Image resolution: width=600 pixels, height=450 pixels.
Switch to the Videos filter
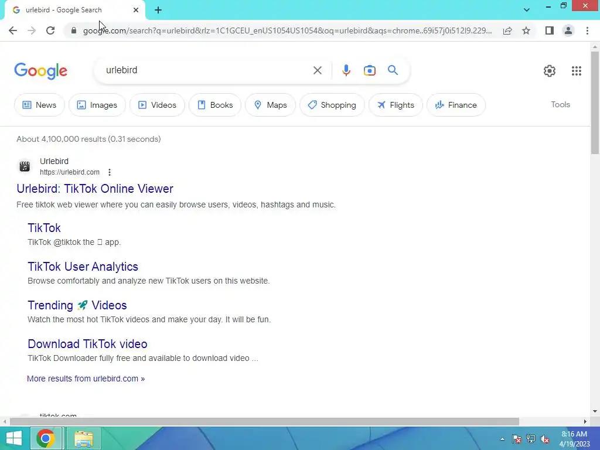[x=157, y=105]
